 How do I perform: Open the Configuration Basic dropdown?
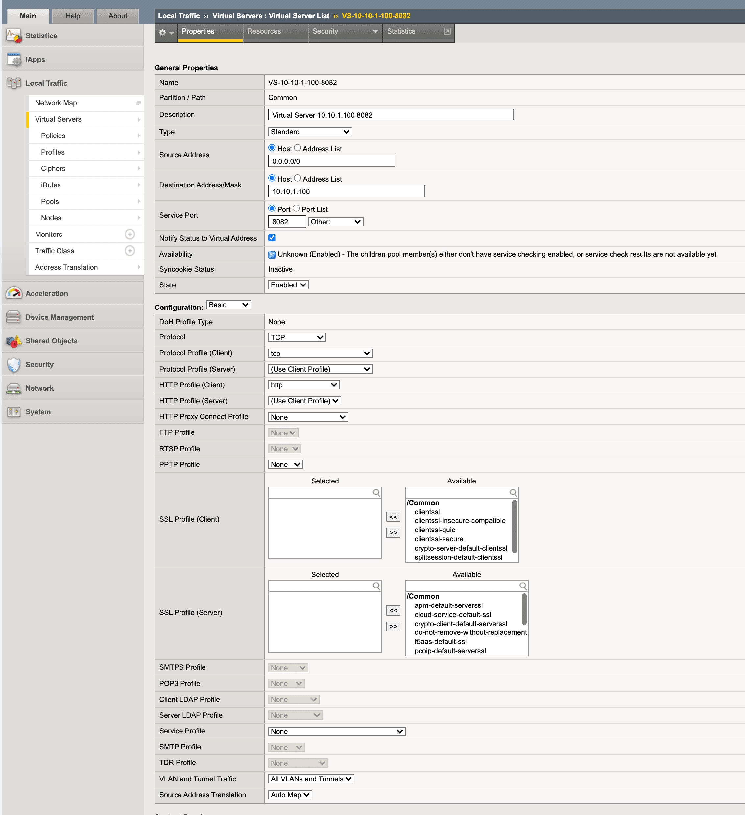[229, 305]
